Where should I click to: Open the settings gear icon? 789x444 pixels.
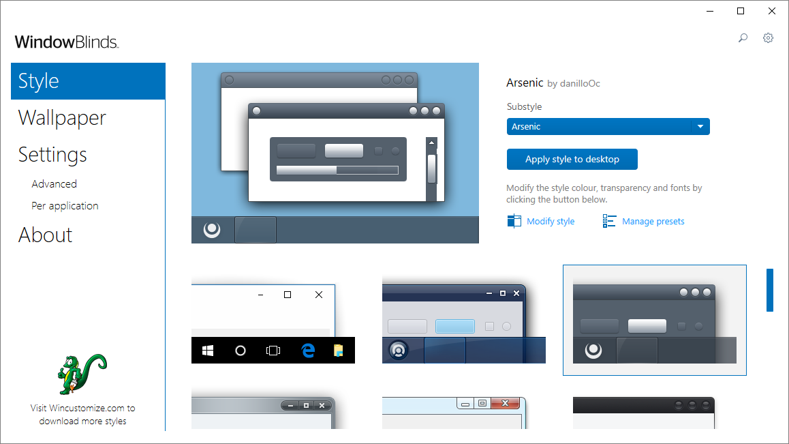click(768, 38)
